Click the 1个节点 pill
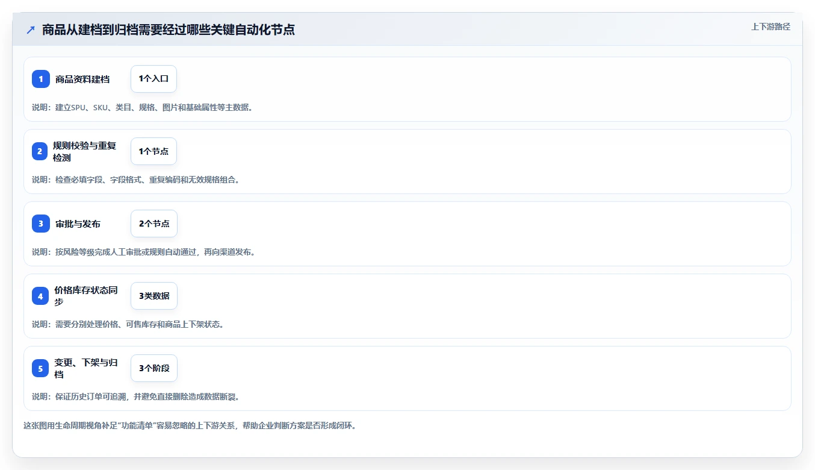This screenshot has height=470, width=815. [153, 151]
